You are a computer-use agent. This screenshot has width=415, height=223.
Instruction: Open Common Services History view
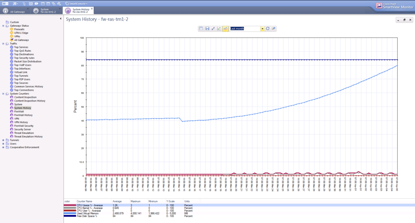29,86
